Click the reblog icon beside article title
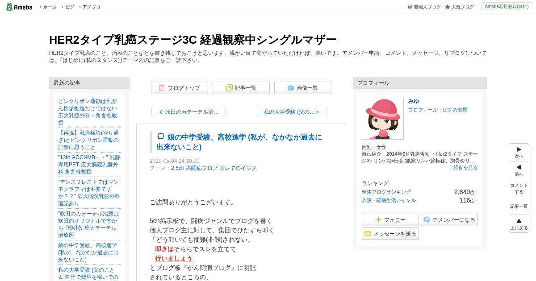Image resolution: width=536 pixels, height=281 pixels. tap(161, 136)
